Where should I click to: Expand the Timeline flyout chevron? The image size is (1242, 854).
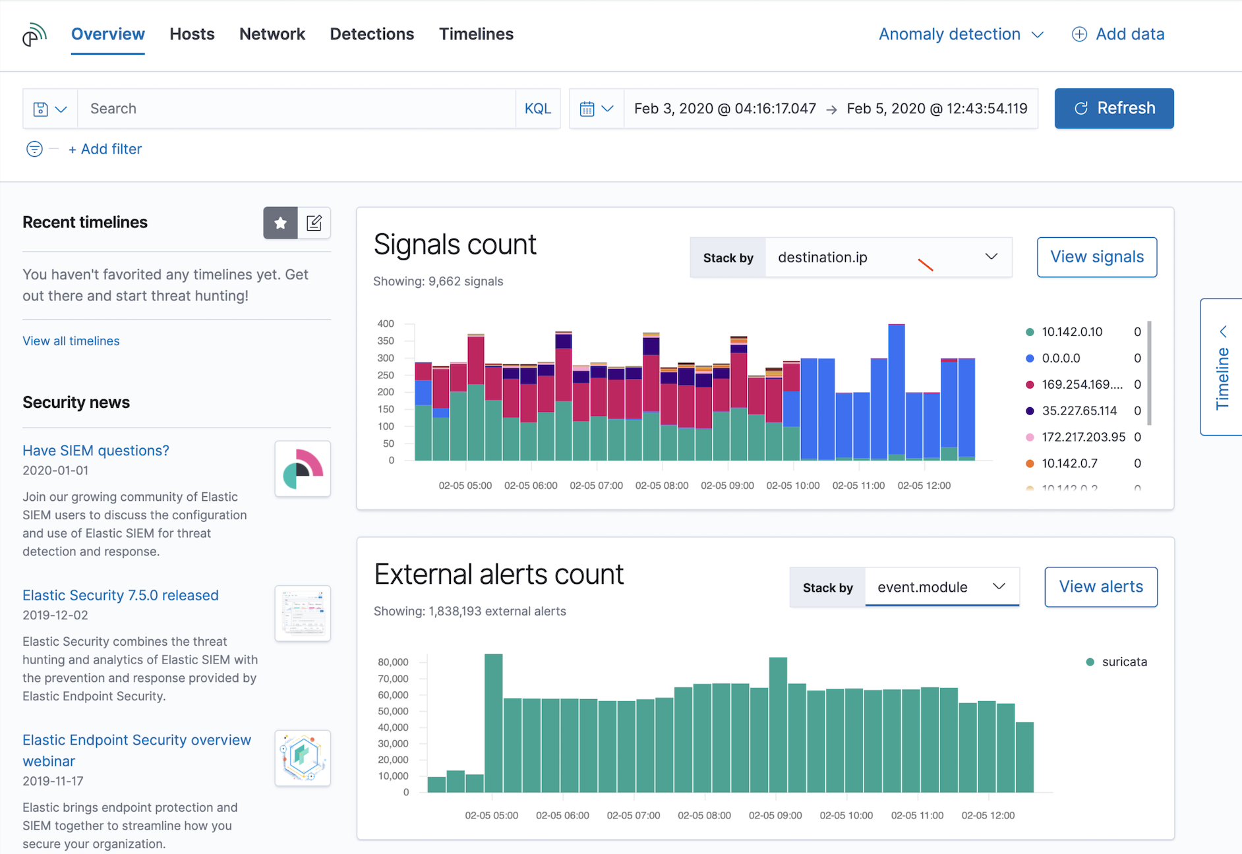1223,331
